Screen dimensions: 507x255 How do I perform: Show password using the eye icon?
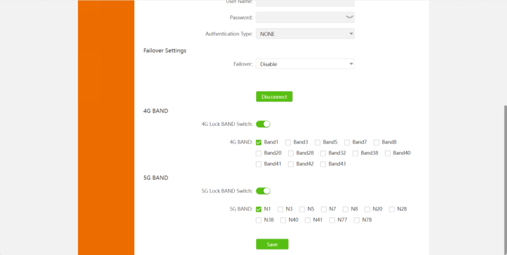tap(350, 18)
